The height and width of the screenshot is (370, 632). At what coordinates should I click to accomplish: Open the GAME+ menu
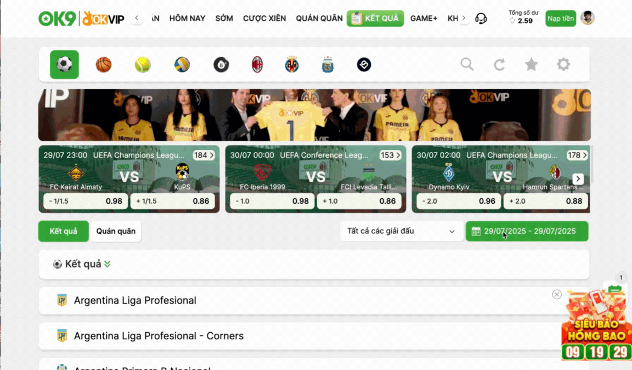click(424, 19)
